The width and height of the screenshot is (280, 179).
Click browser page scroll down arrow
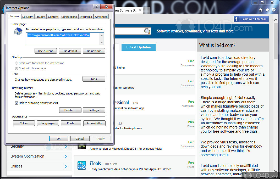pos(276,171)
